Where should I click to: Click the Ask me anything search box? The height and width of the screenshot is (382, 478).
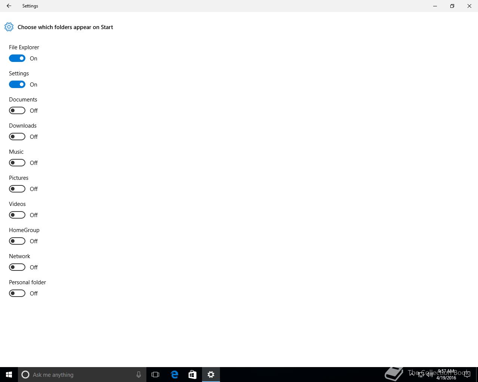(x=82, y=375)
